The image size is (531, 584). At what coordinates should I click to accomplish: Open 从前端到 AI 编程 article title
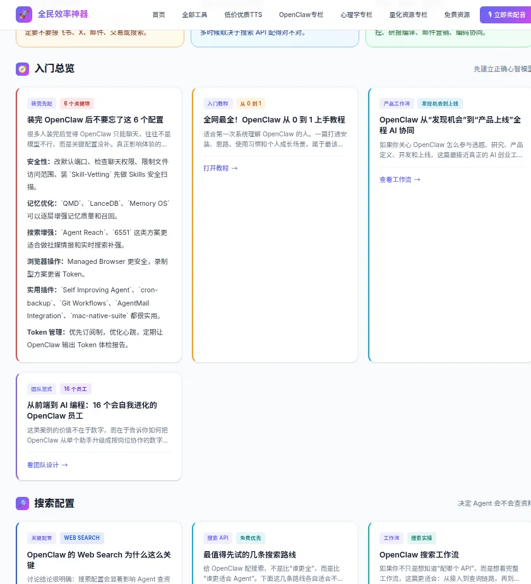point(92,410)
